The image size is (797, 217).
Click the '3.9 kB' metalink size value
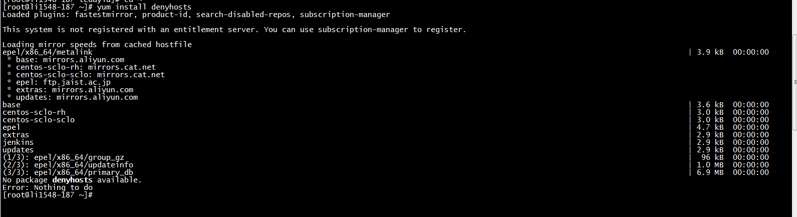click(x=710, y=52)
